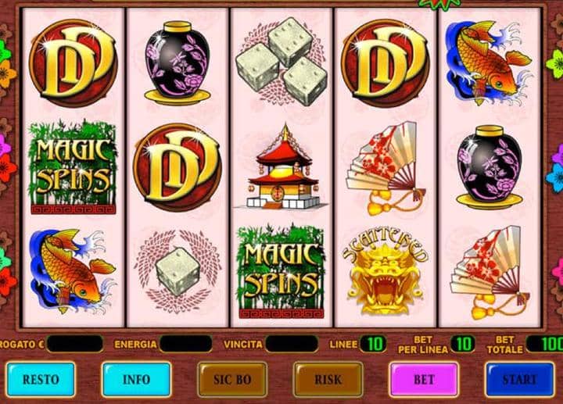
Task: Click the RESTO button
Action: (41, 379)
